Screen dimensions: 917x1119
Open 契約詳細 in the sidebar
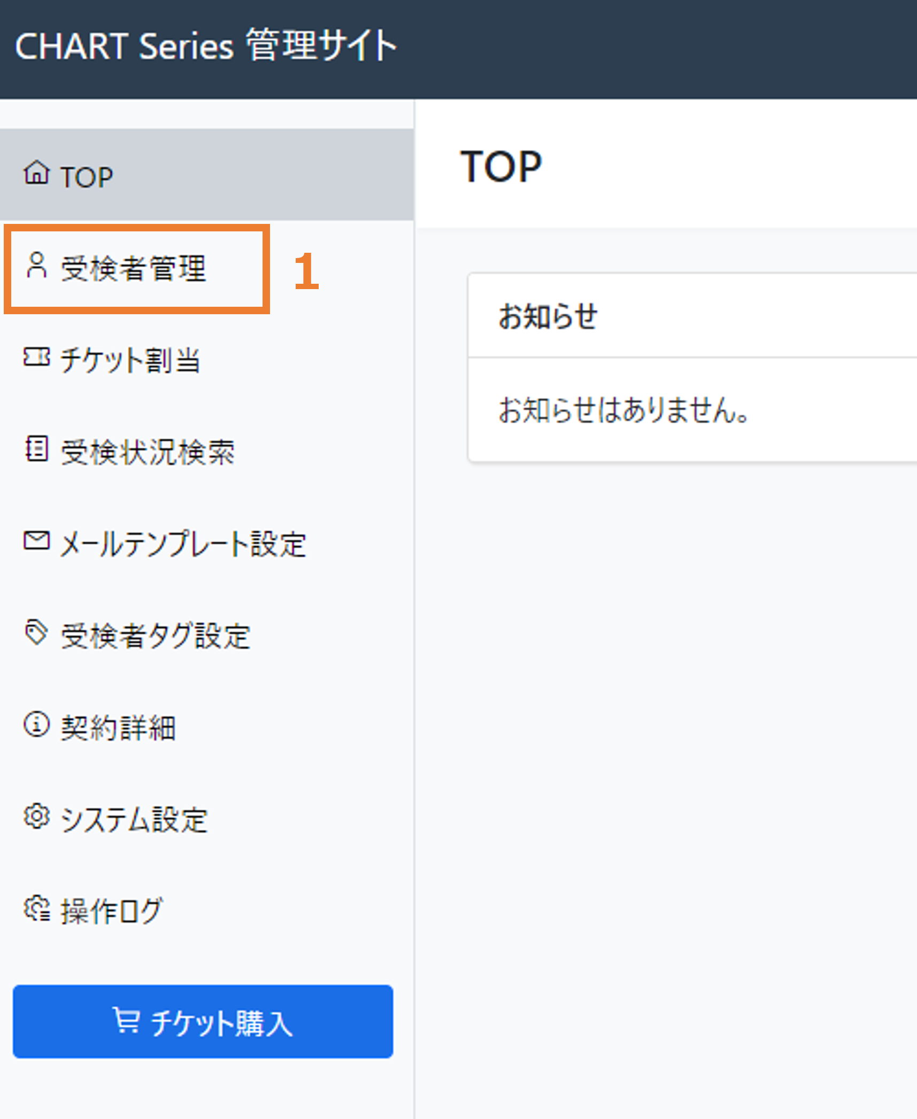pyautogui.click(x=207, y=727)
